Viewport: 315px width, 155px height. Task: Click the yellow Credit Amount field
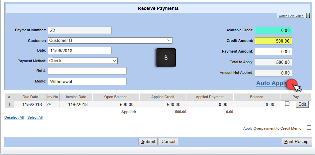[273, 41]
